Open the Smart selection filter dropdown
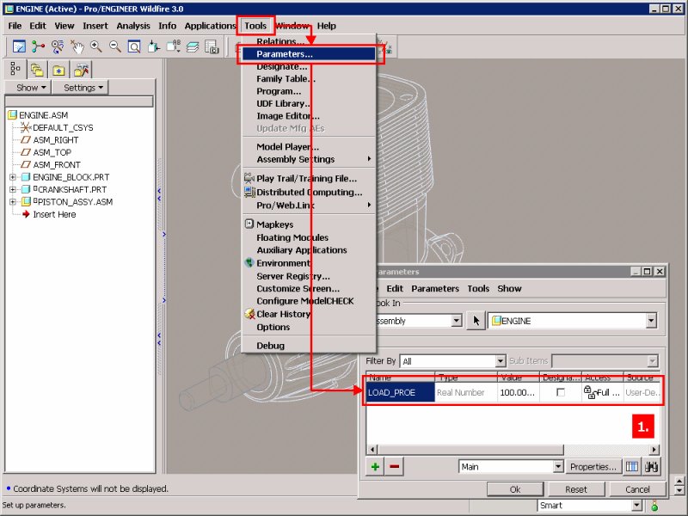This screenshot has height=516, width=688. tap(636, 506)
